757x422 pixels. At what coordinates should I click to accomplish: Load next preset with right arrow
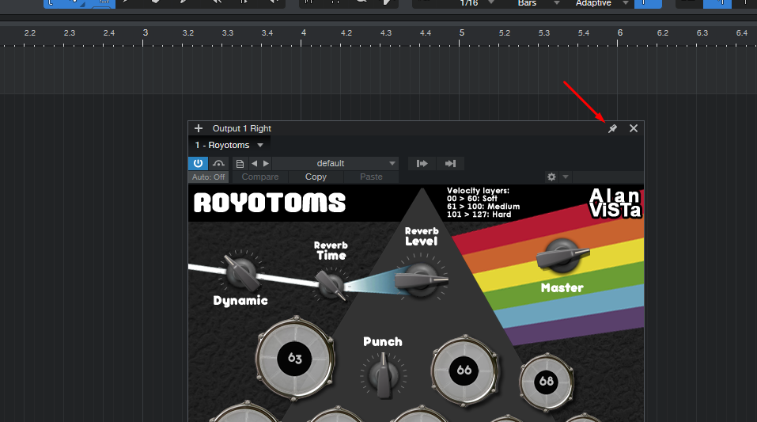coord(266,163)
